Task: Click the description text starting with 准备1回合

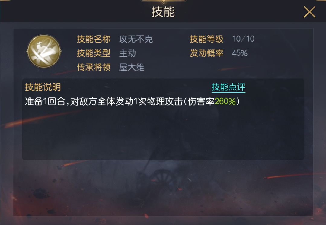Action: click(132, 102)
